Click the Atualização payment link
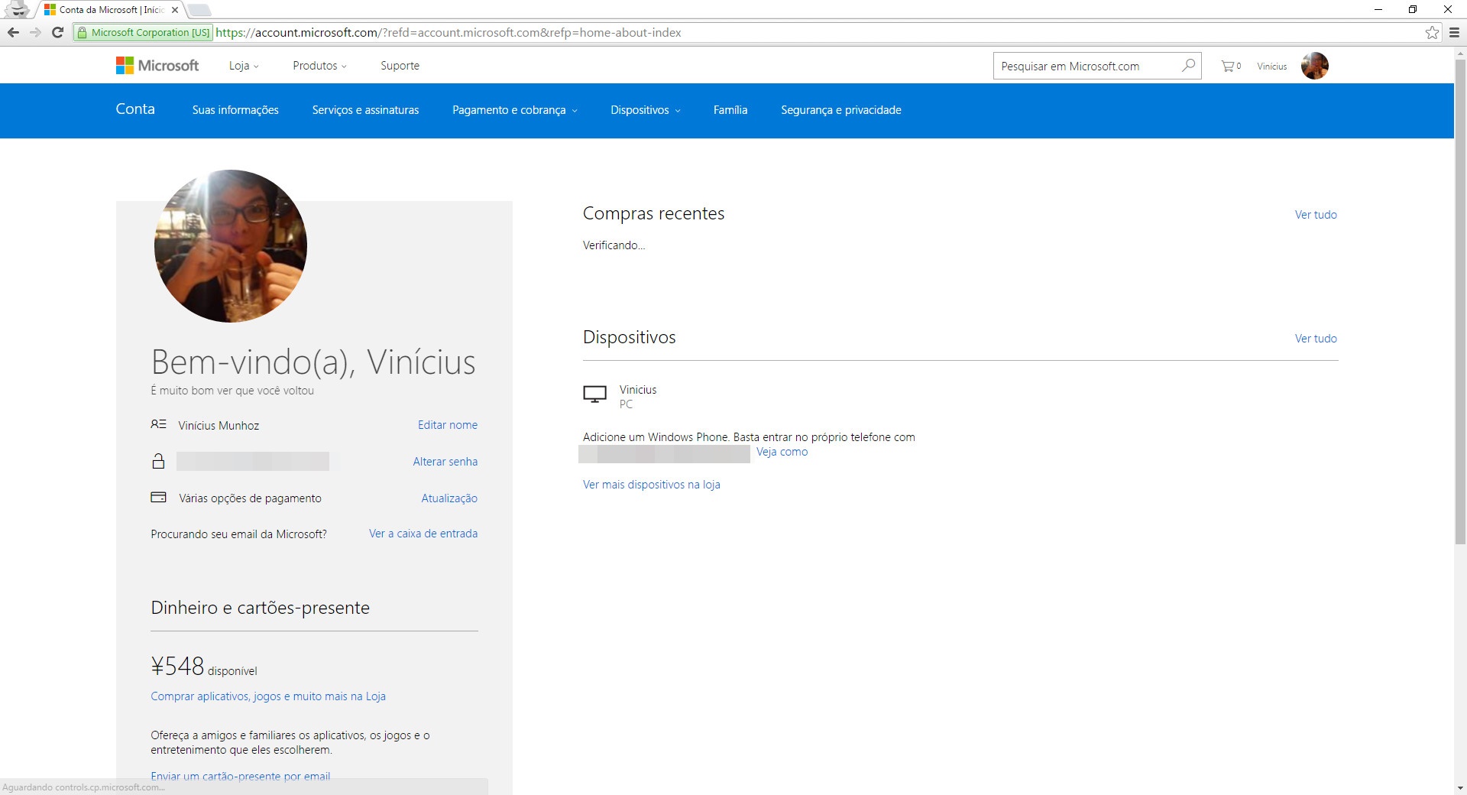The height and width of the screenshot is (795, 1467). [x=449, y=498]
